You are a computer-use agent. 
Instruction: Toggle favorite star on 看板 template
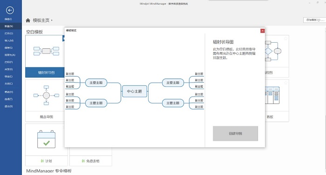pos(285,83)
